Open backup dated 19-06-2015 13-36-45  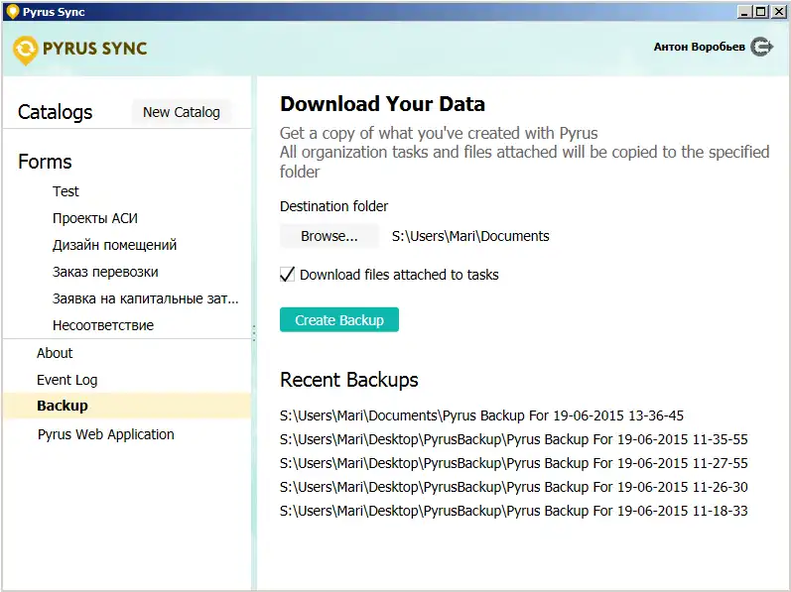(481, 415)
